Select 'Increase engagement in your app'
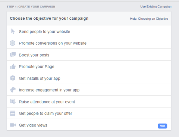179x137 pixels. (89, 90)
